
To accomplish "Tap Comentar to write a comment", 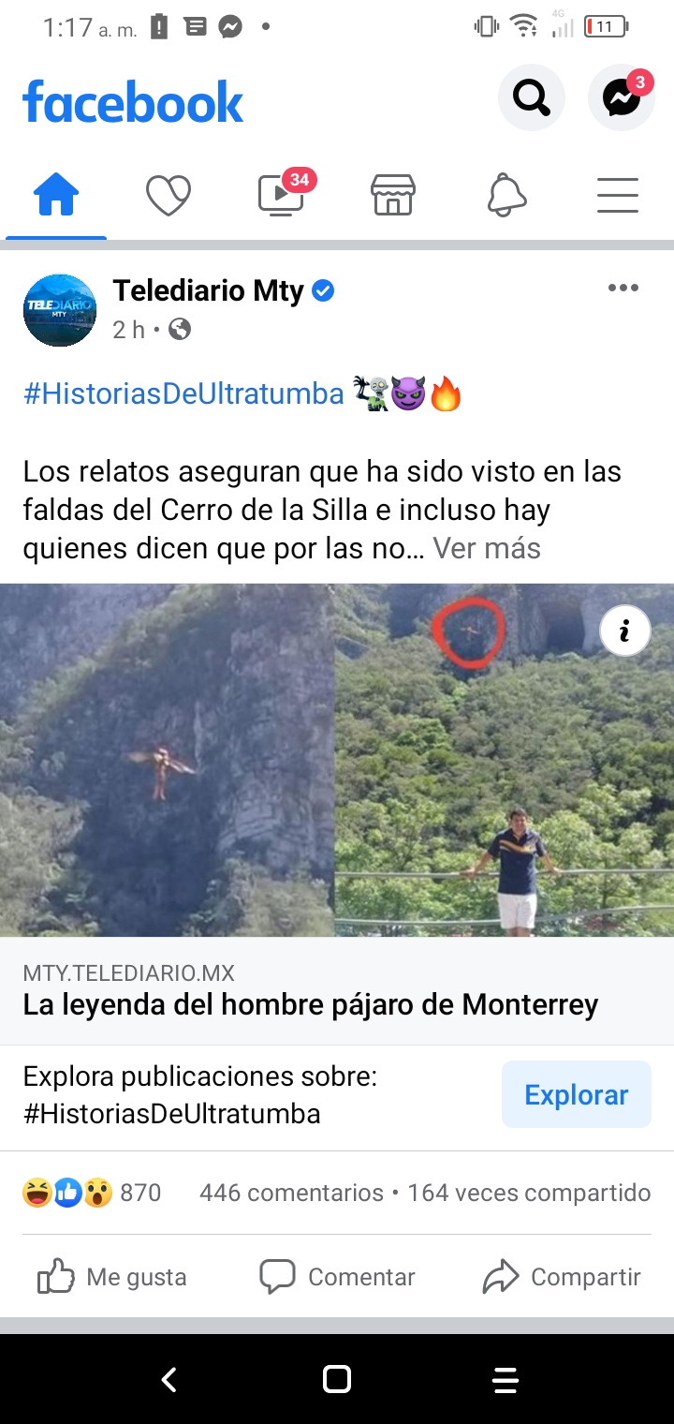I will click(x=337, y=1277).
